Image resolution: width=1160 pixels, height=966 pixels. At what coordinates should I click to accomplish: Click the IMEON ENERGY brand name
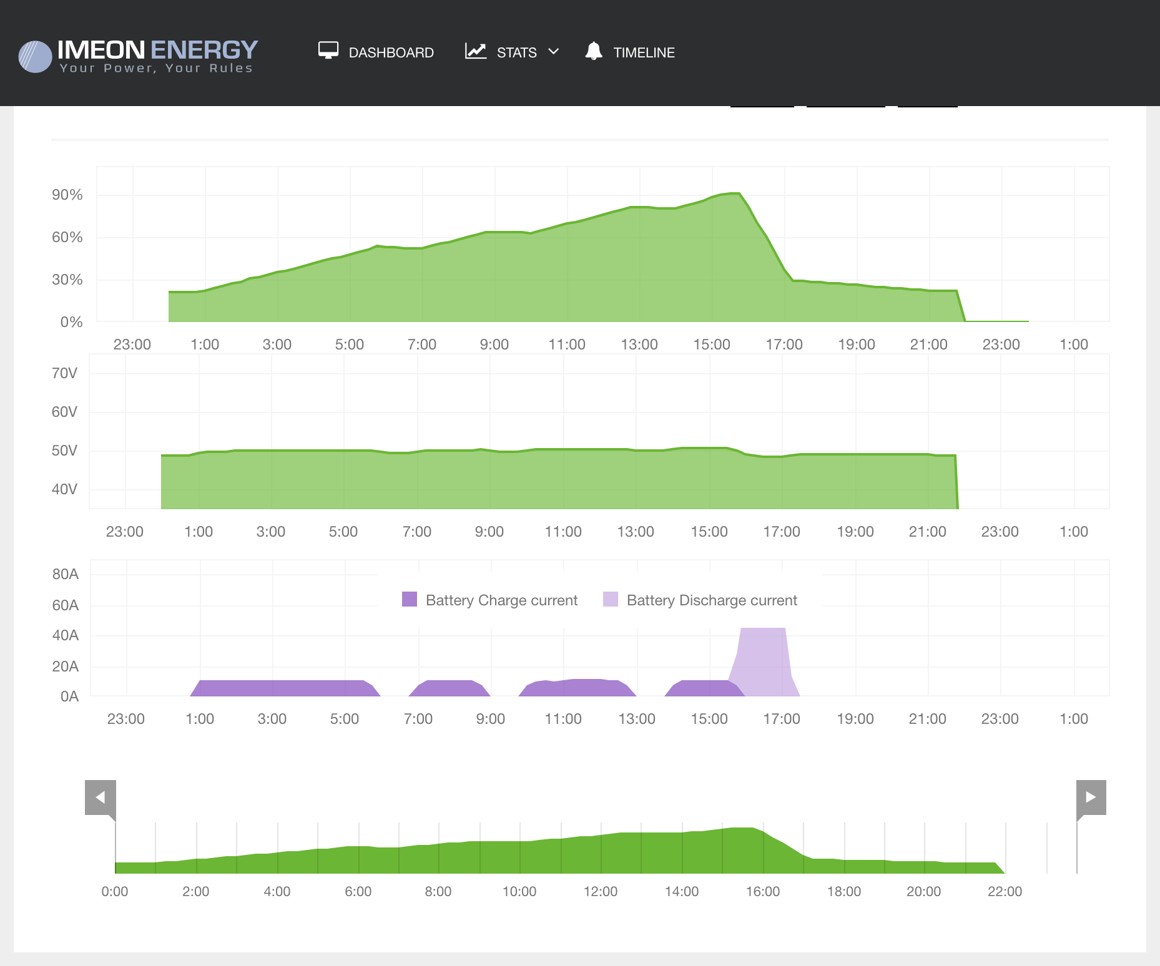157,50
